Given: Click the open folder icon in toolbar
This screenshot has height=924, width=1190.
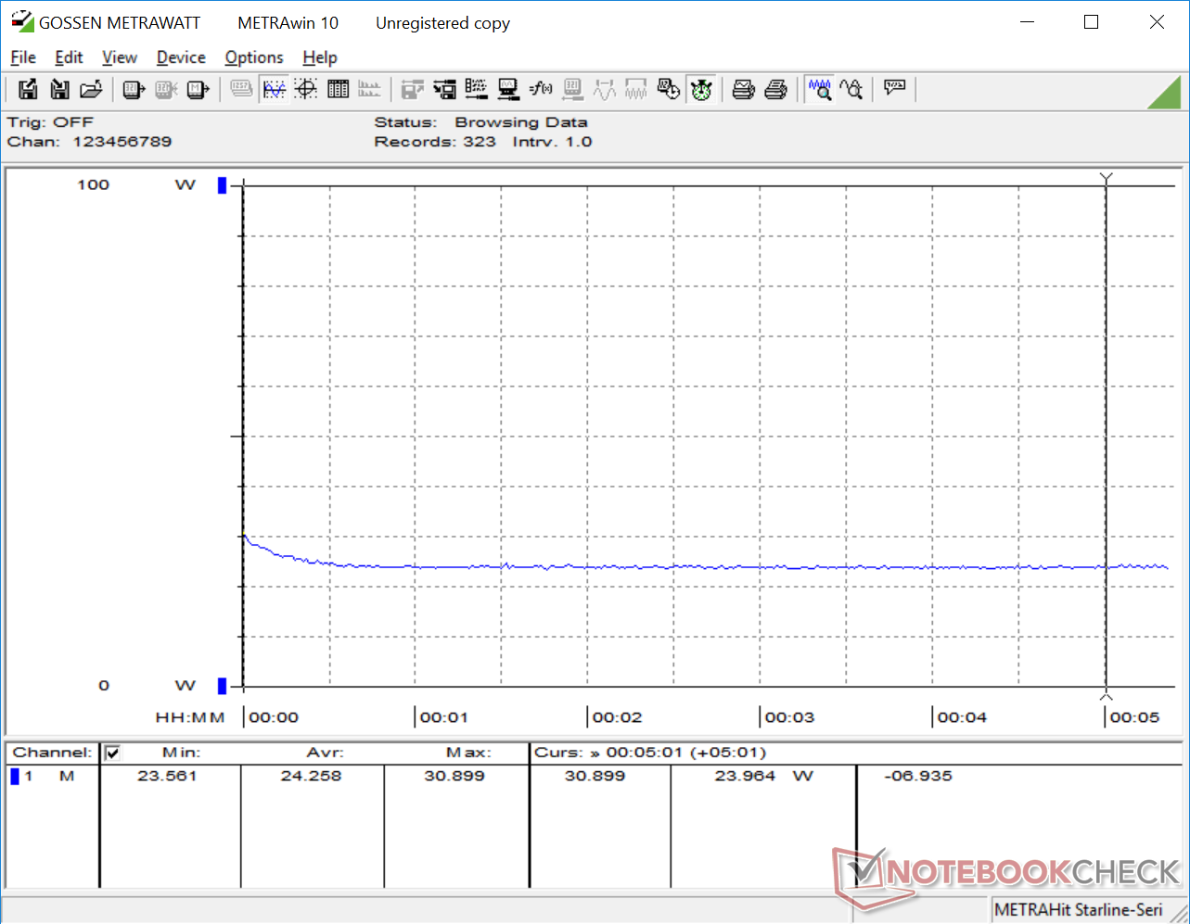Looking at the screenshot, I should 90,89.
